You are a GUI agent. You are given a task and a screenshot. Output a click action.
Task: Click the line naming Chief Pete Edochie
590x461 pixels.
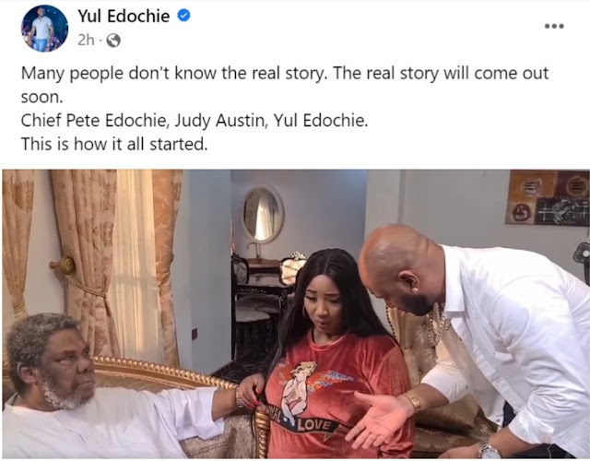click(x=195, y=121)
